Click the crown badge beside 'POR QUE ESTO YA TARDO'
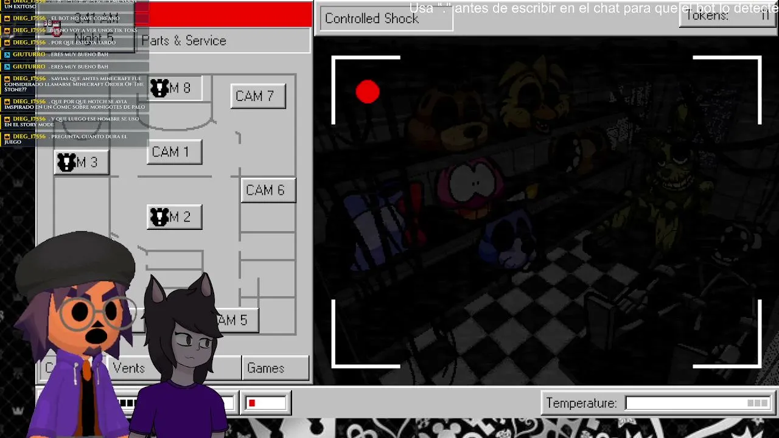This screenshot has width=779, height=438. [7, 43]
